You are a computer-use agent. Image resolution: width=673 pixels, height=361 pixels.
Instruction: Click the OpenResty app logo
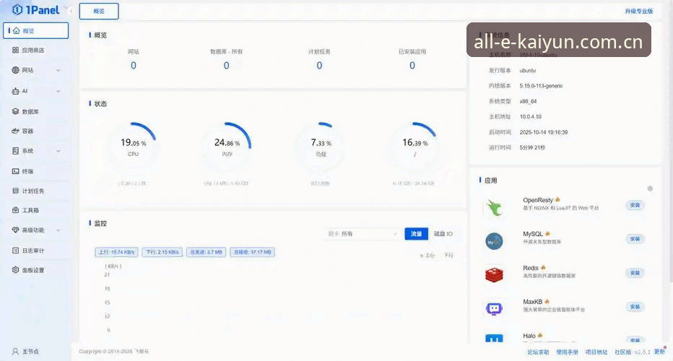(494, 207)
